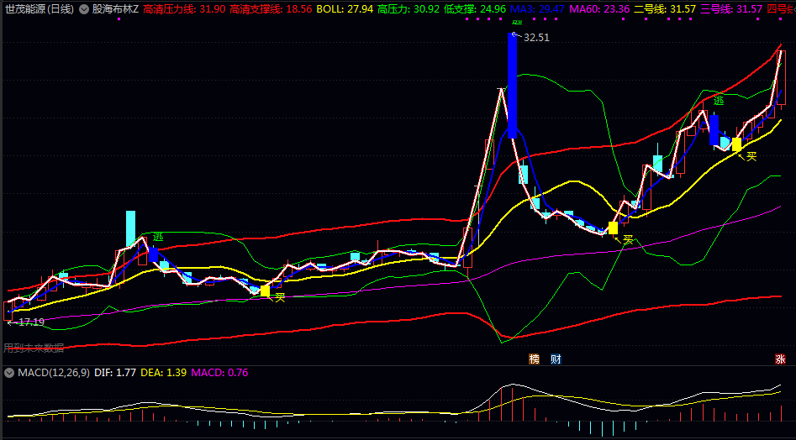Image resolution: width=796 pixels, height=440 pixels.
Task: Click the tall blue candle at the 32.51 peak
Action: pos(512,86)
